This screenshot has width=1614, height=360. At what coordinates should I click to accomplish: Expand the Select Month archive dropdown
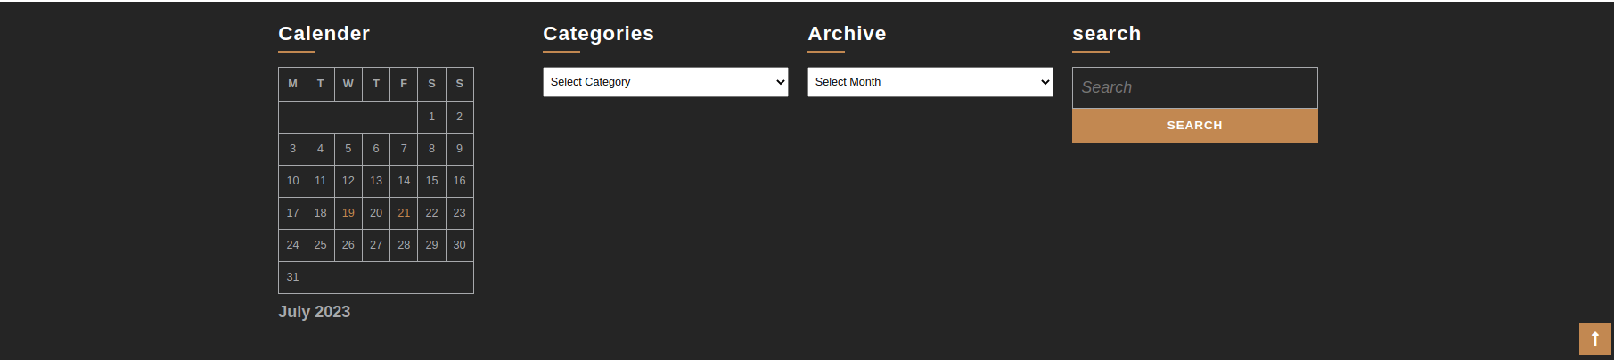click(x=930, y=82)
